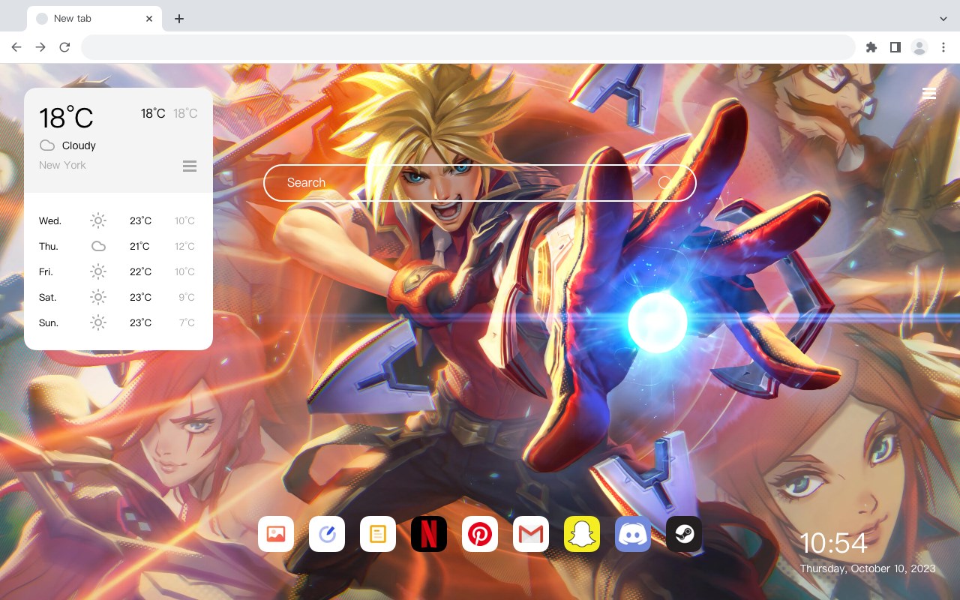Image resolution: width=960 pixels, height=600 pixels.
Task: Open the page hamburger menu at top right
Action: click(928, 93)
